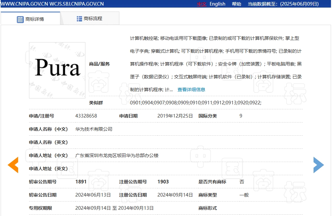Click the goods description line starting 计算机触控笔
The image size is (332, 216).
[215, 38]
